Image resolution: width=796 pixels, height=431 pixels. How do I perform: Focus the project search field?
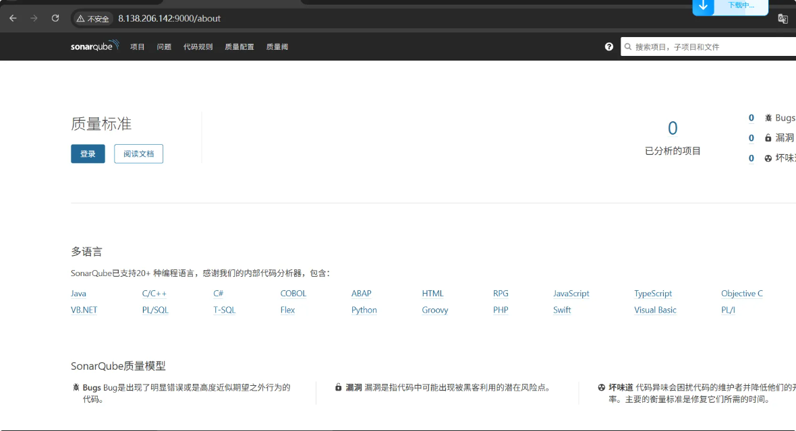coord(708,46)
